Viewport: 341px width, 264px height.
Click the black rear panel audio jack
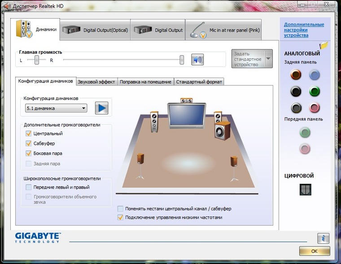[x=296, y=91]
